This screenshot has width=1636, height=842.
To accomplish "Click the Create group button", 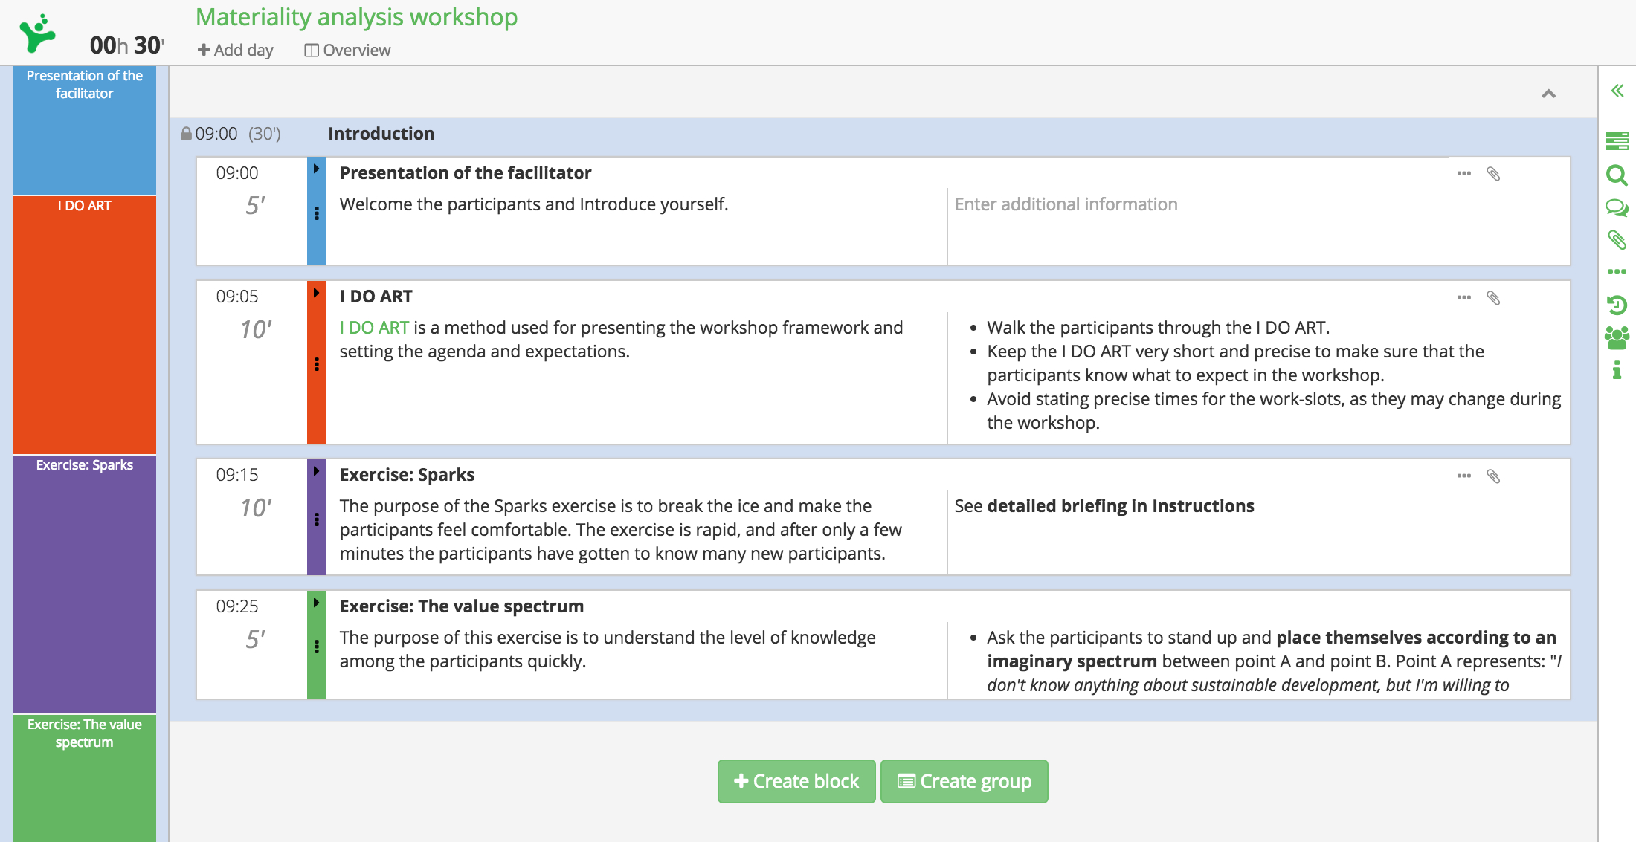I will [x=962, y=781].
